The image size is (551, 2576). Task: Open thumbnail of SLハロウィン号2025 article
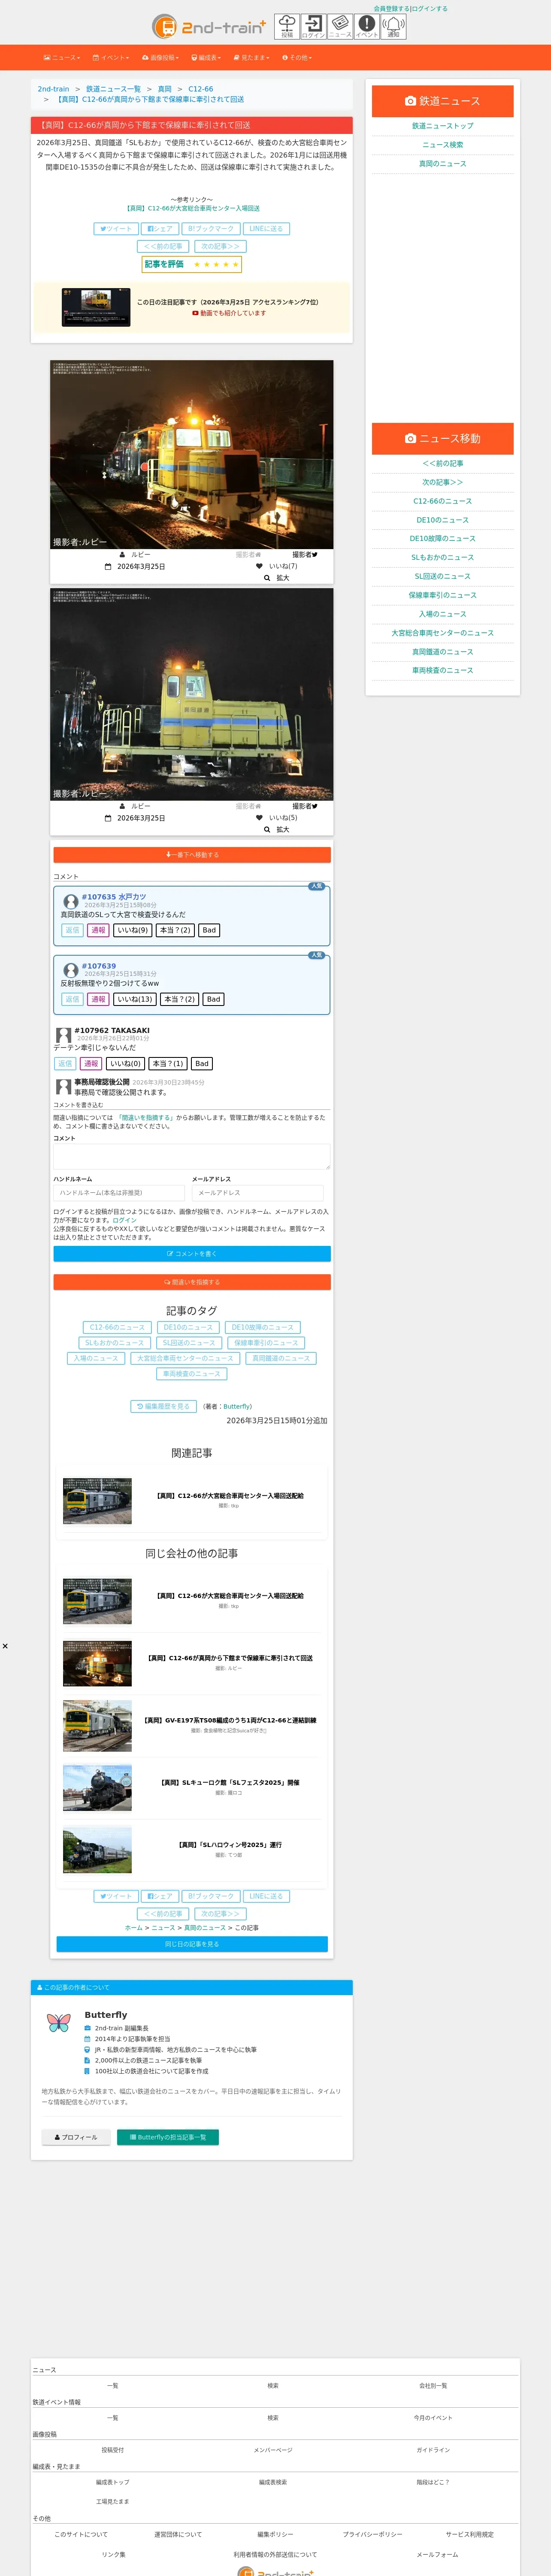pyautogui.click(x=97, y=1851)
